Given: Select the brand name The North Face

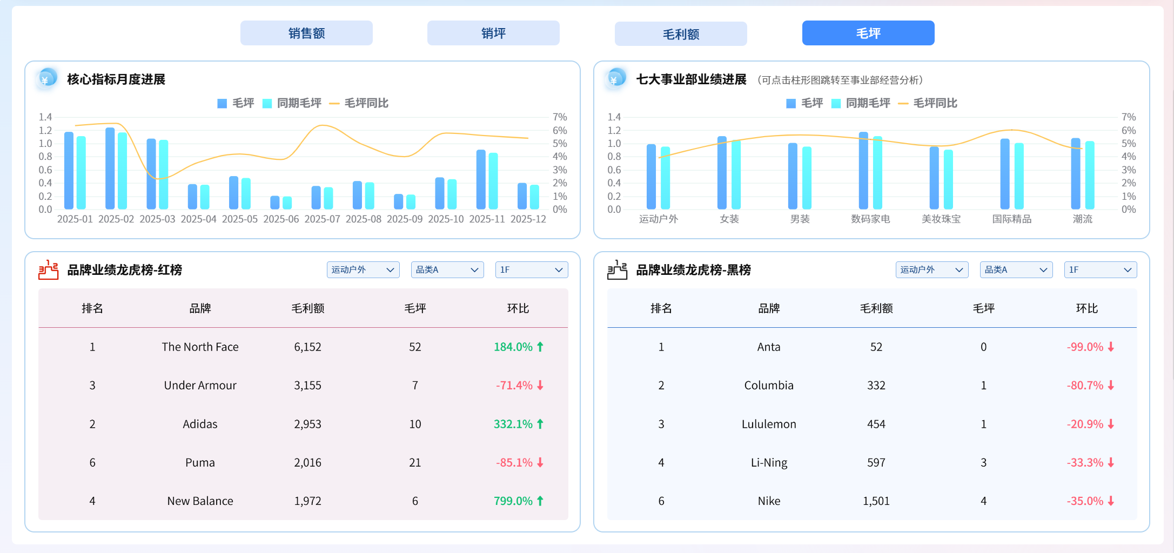Looking at the screenshot, I should click(x=200, y=347).
